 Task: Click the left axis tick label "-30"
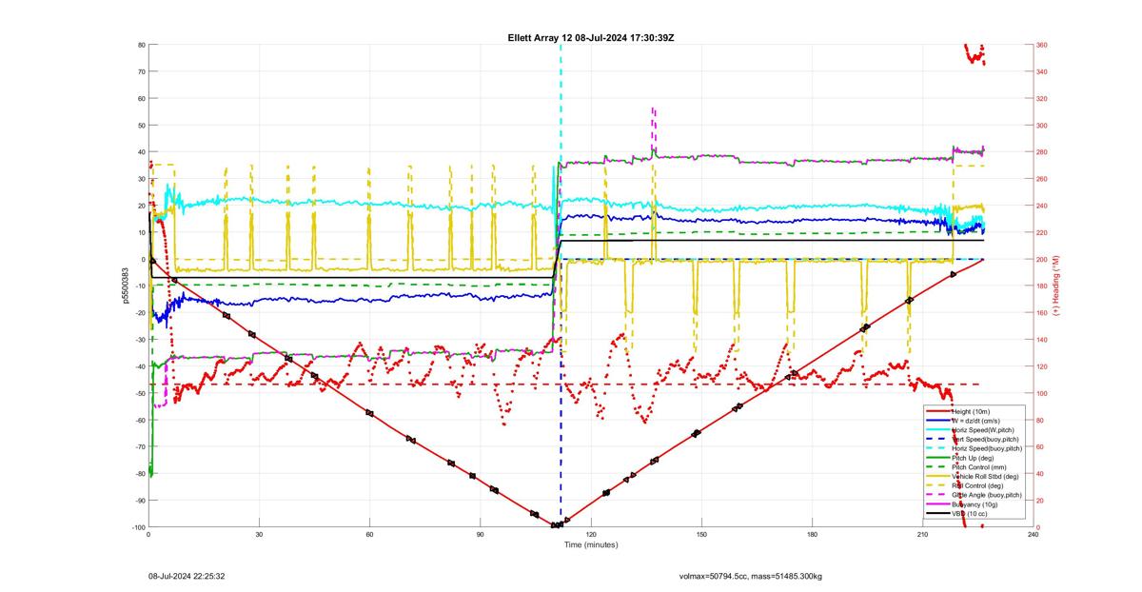point(139,340)
